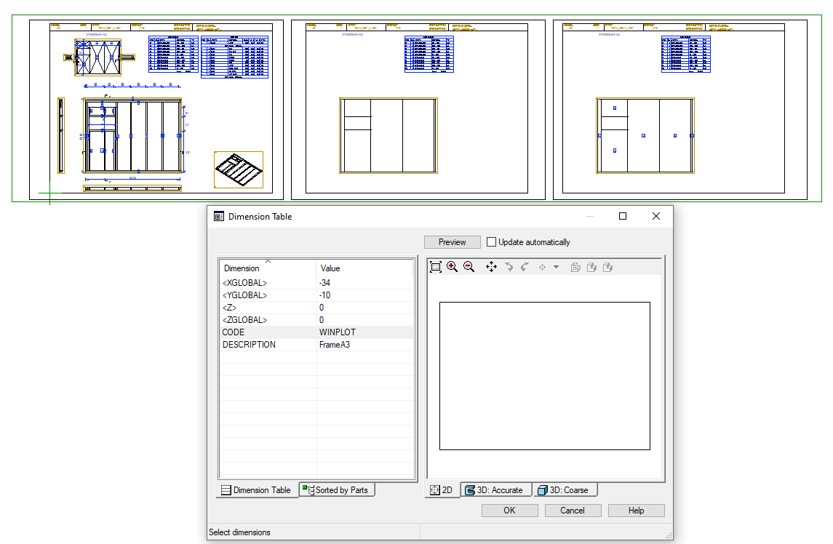Switch to the 3D: Accurate tab
833x544 pixels.
pyautogui.click(x=493, y=490)
